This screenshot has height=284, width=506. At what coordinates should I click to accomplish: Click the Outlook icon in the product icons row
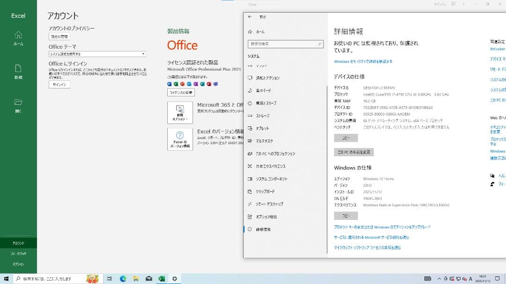click(x=189, y=84)
